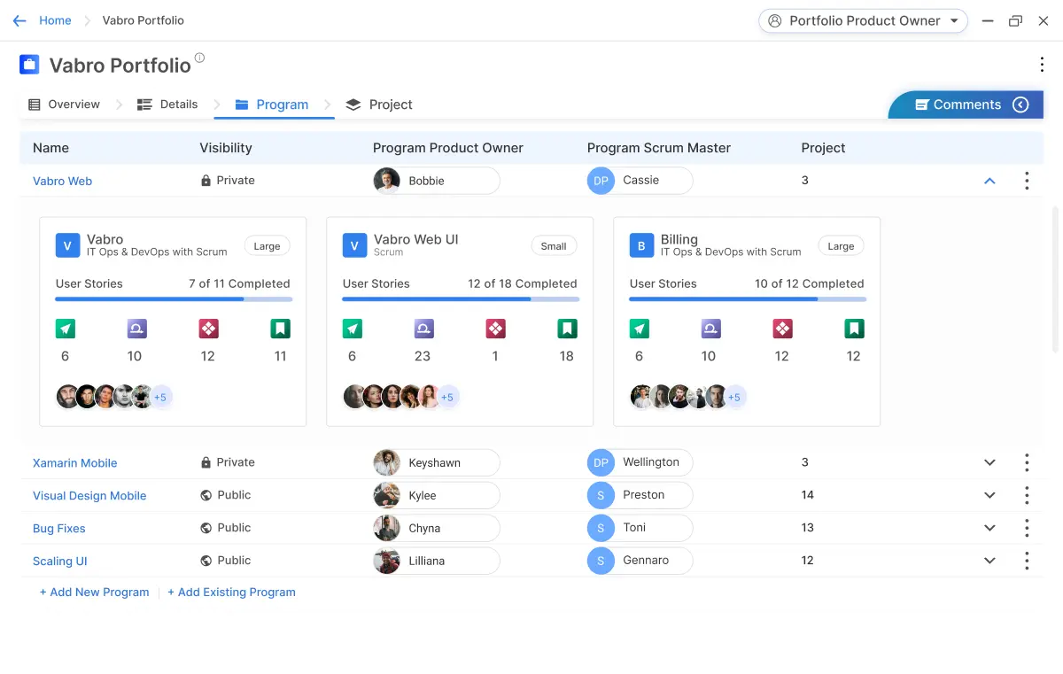The width and height of the screenshot is (1063, 674).
Task: Click the info icon beside Vabro Portfolio title
Action: click(x=199, y=58)
